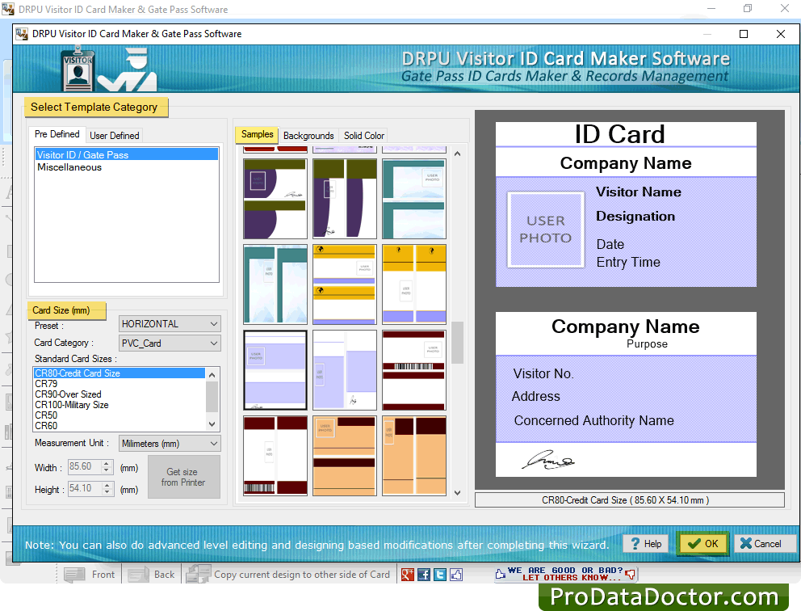Click the Front card side button
The width and height of the screenshot is (801, 611).
[90, 574]
